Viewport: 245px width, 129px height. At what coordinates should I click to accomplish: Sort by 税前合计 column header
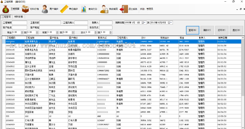[169, 38]
